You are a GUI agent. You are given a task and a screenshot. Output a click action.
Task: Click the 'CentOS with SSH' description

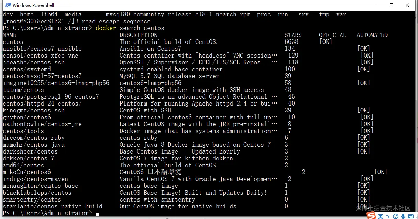145,110
